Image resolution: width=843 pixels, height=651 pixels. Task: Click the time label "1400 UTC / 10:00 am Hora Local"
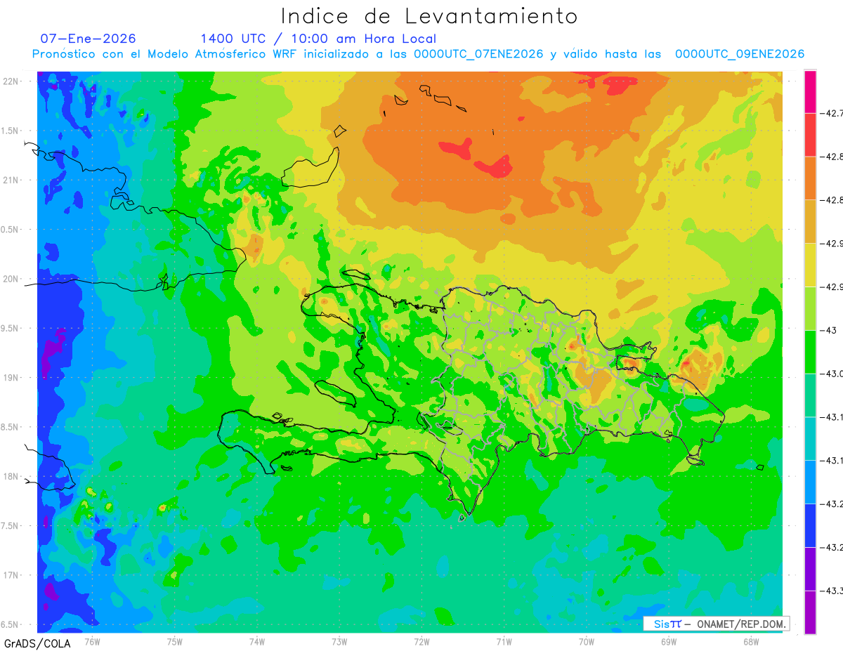point(318,39)
